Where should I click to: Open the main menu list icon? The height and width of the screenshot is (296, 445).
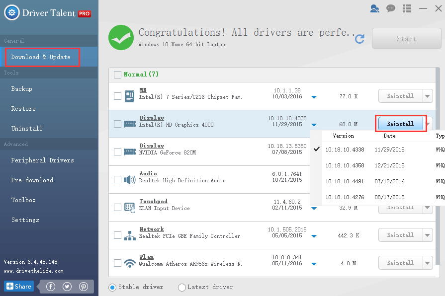pos(407,8)
